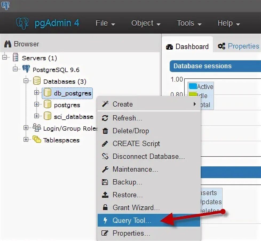Click the db_postgres cylinder icon
The image size is (261, 241).
tap(48, 93)
